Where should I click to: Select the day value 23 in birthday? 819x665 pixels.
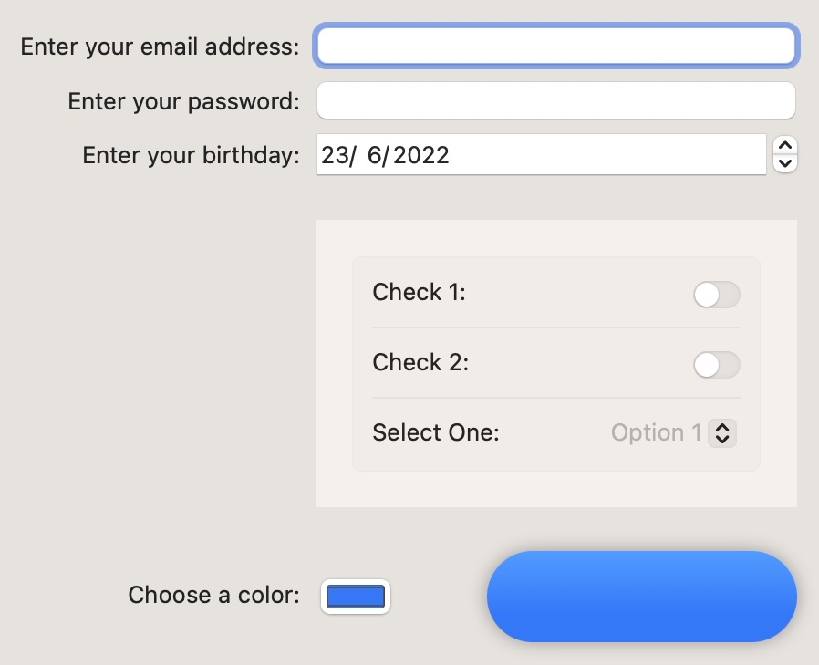335,155
